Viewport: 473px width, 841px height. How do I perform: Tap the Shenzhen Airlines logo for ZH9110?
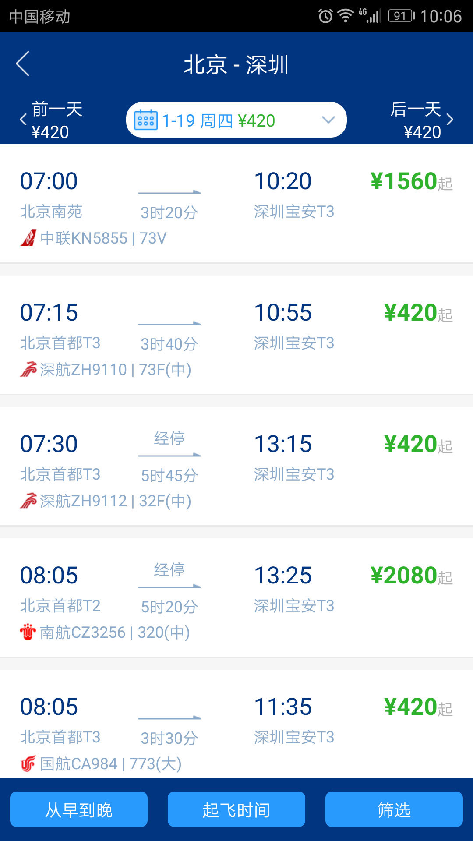[28, 369]
